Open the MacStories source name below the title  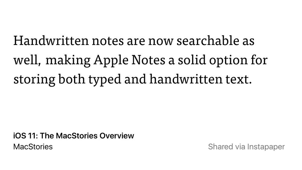pyautogui.click(x=33, y=147)
